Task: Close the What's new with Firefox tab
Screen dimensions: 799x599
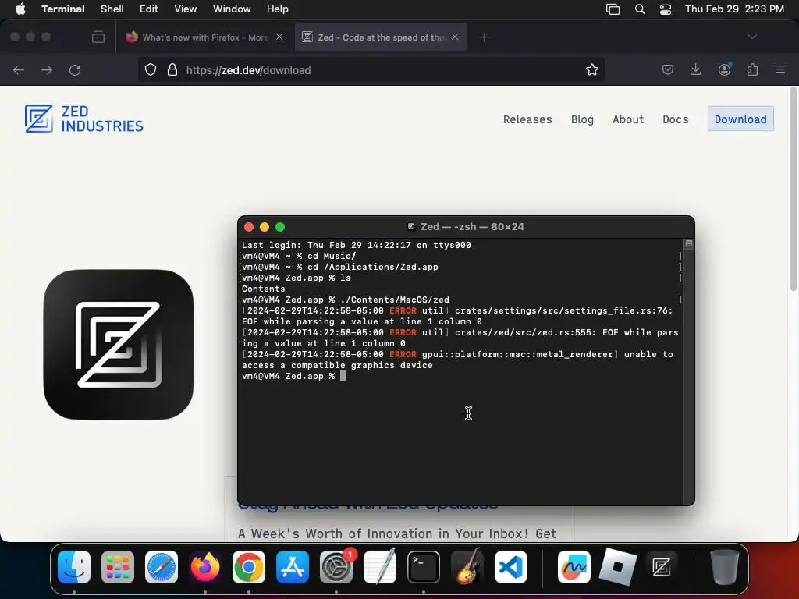Action: [279, 37]
